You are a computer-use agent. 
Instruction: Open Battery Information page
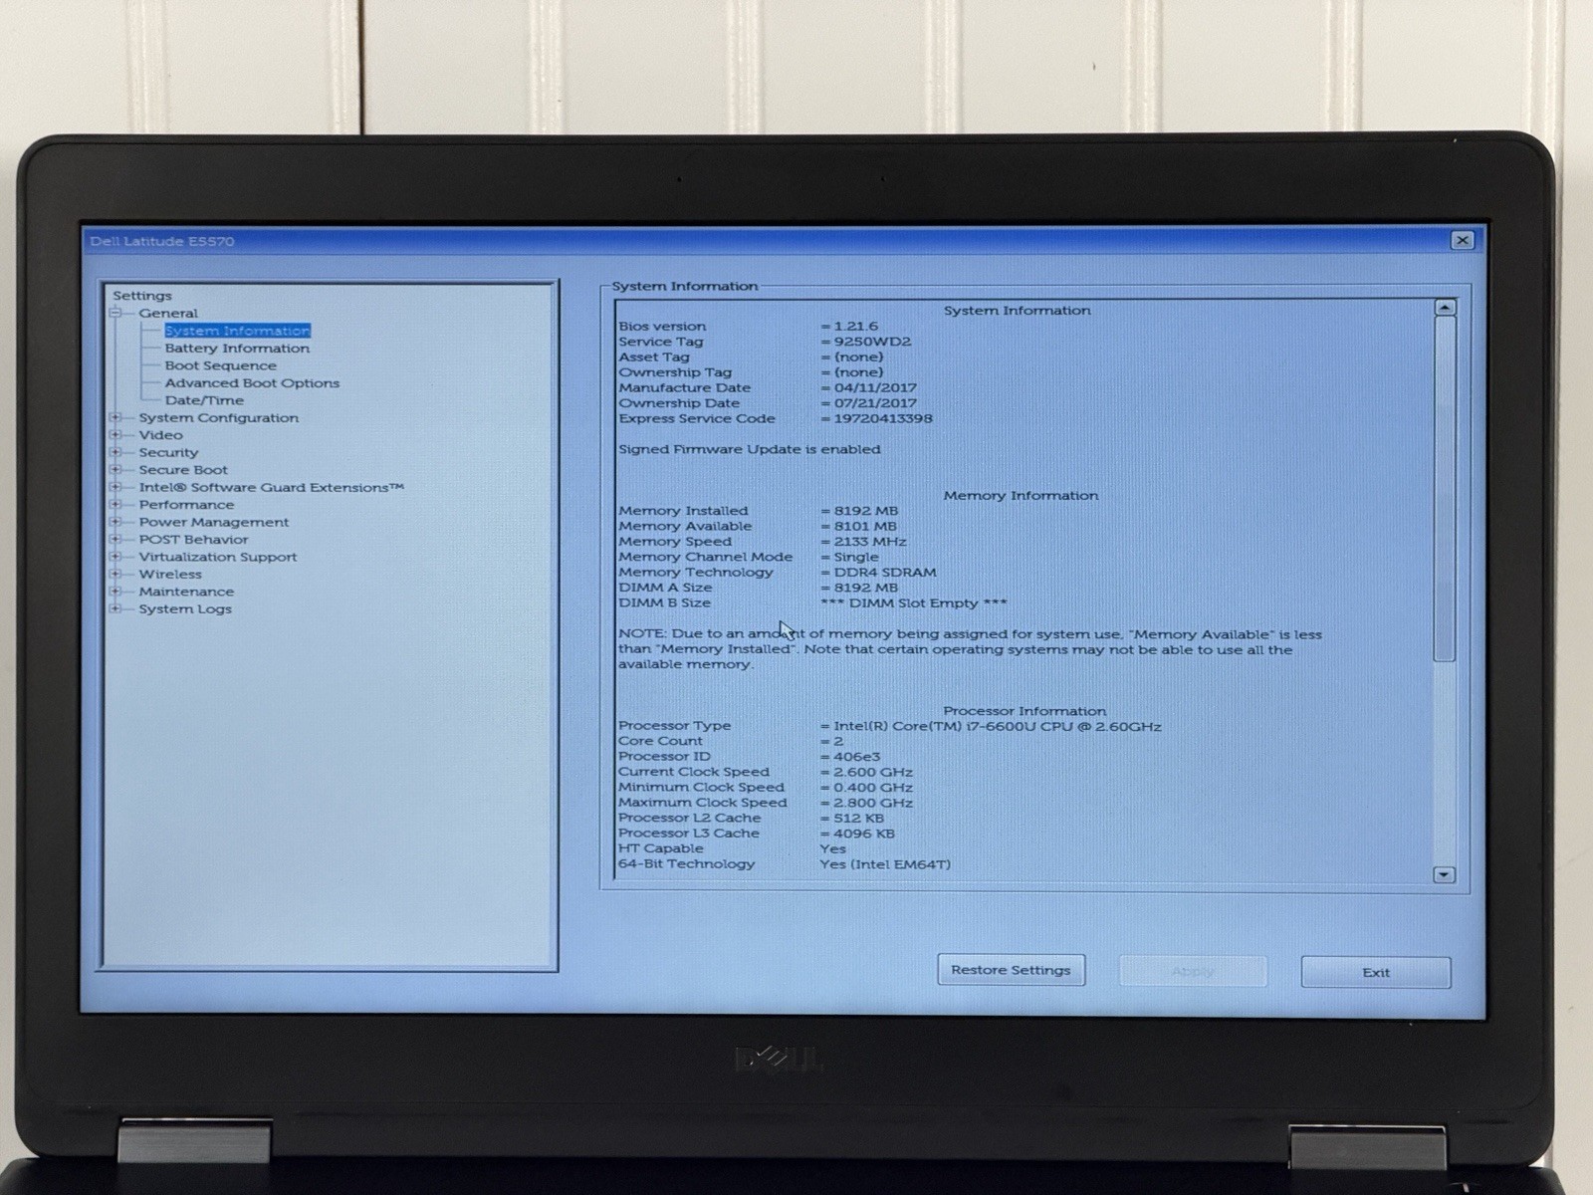tap(237, 349)
